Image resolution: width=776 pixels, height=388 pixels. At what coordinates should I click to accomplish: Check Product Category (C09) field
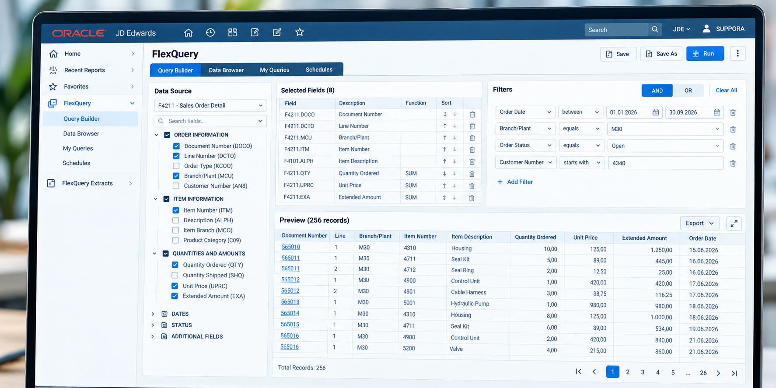click(x=175, y=240)
